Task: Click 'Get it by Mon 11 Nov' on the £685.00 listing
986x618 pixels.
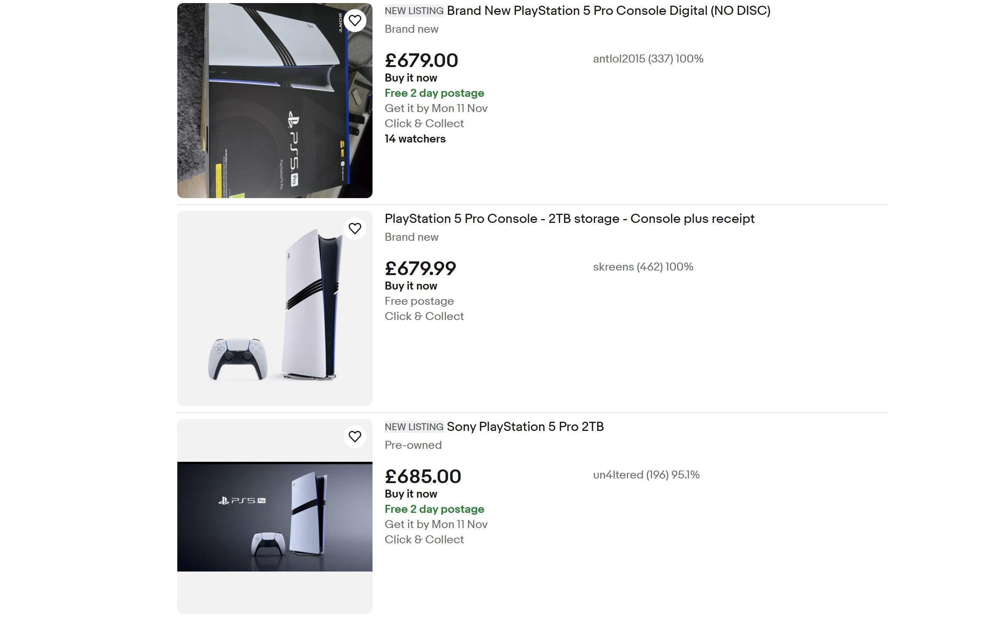Action: click(x=435, y=524)
